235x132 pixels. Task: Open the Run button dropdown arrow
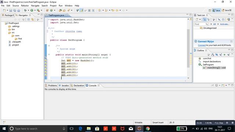(x=35, y=10)
